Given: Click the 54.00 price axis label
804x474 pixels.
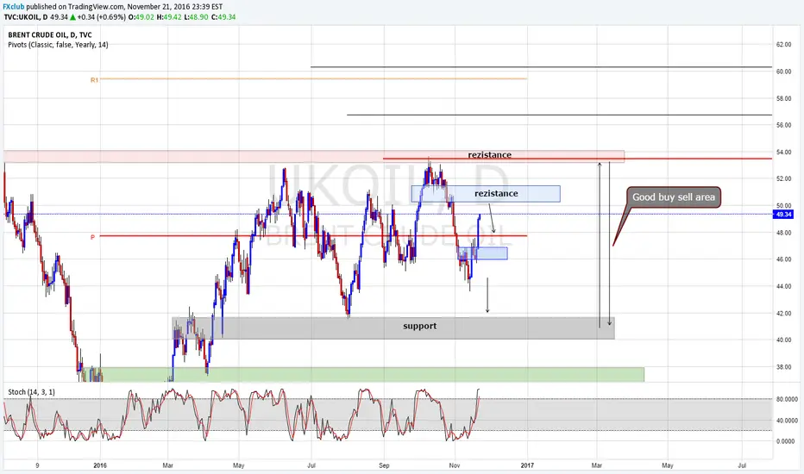Looking at the screenshot, I should click(783, 153).
